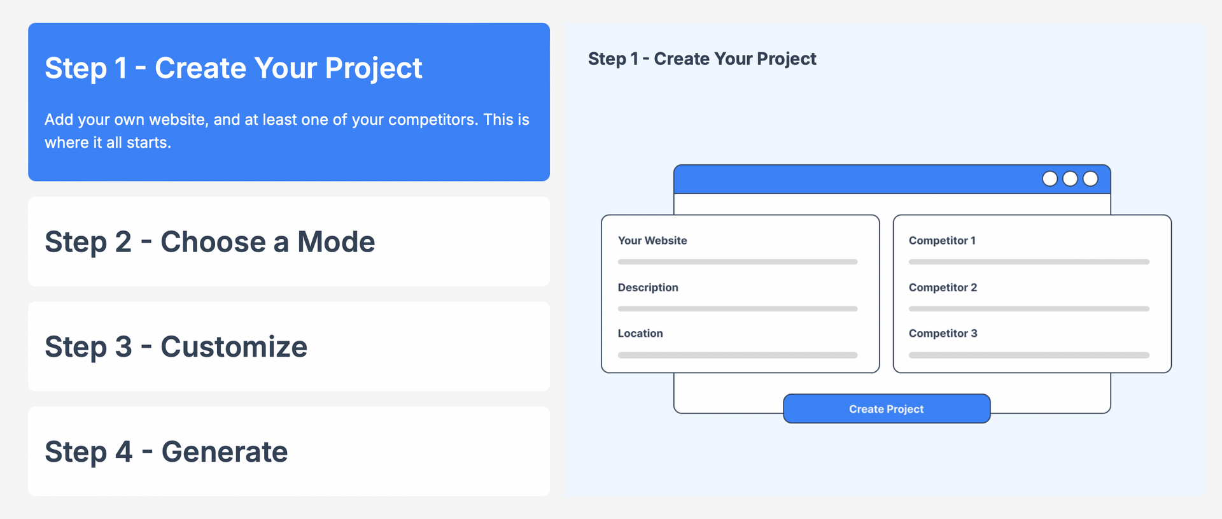
Task: Click the right panel Step 1 heading
Action: [x=702, y=59]
